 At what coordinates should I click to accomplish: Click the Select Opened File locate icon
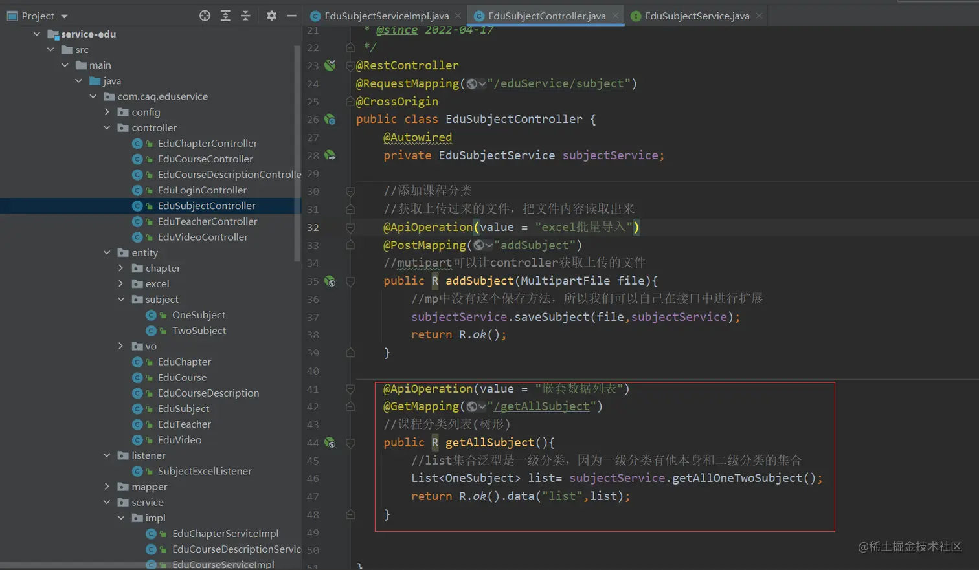coord(205,16)
